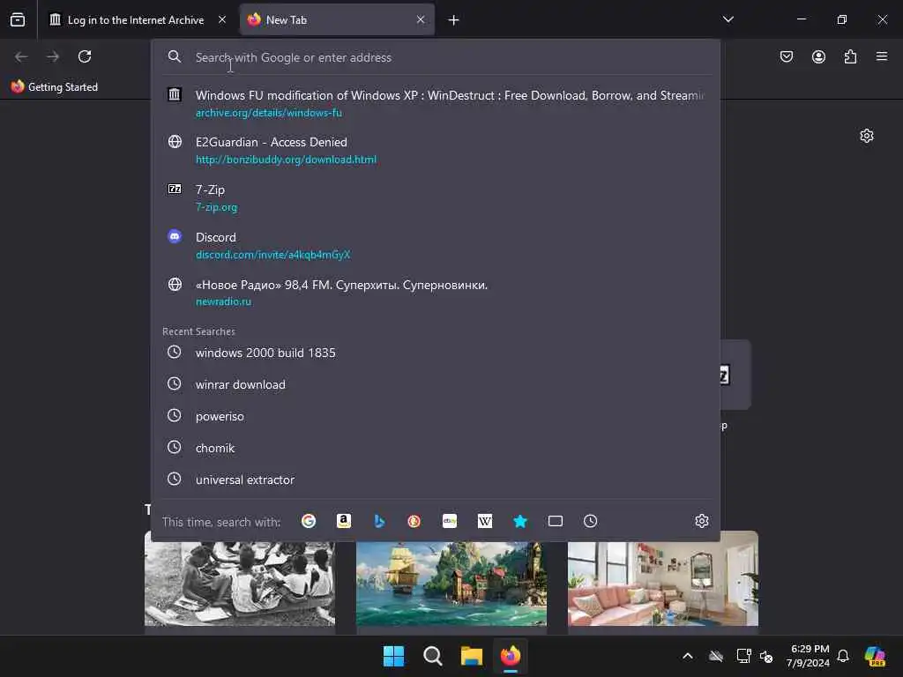Search bookmarks with star icon
The width and height of the screenshot is (903, 677).
click(x=520, y=521)
